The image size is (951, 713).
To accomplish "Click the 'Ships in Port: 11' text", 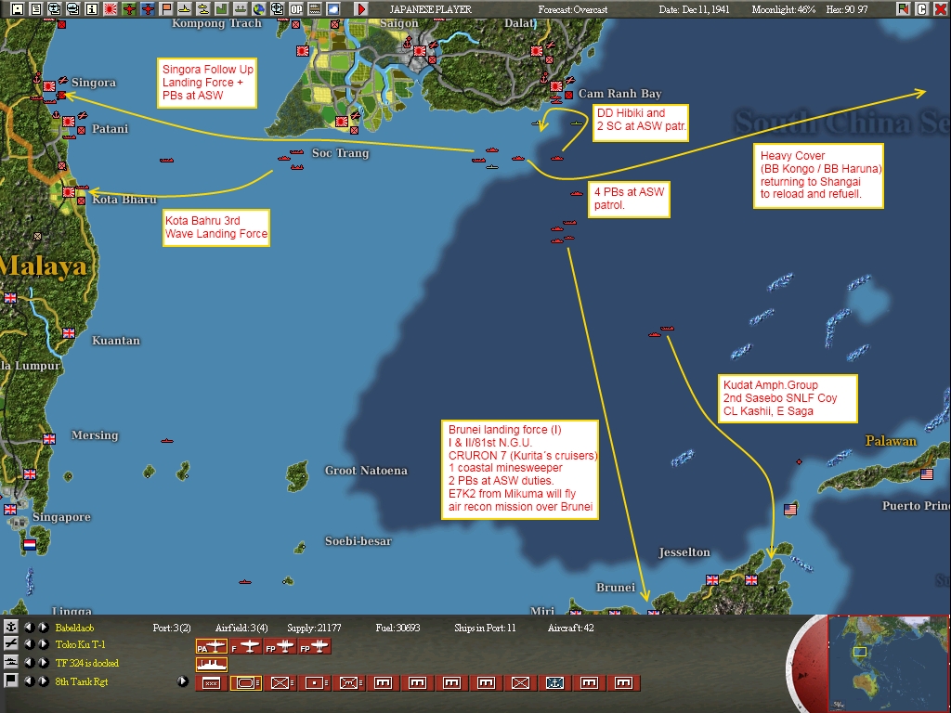I will pos(485,628).
